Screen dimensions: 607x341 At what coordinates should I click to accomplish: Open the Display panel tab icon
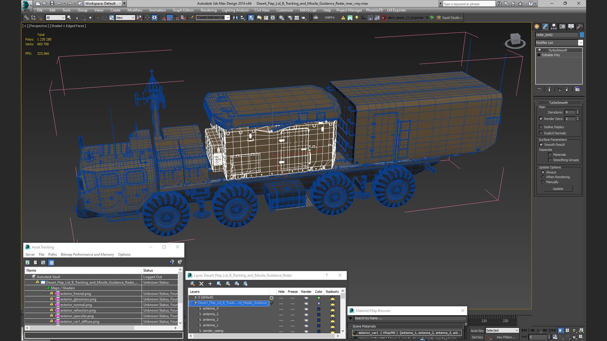click(571, 27)
